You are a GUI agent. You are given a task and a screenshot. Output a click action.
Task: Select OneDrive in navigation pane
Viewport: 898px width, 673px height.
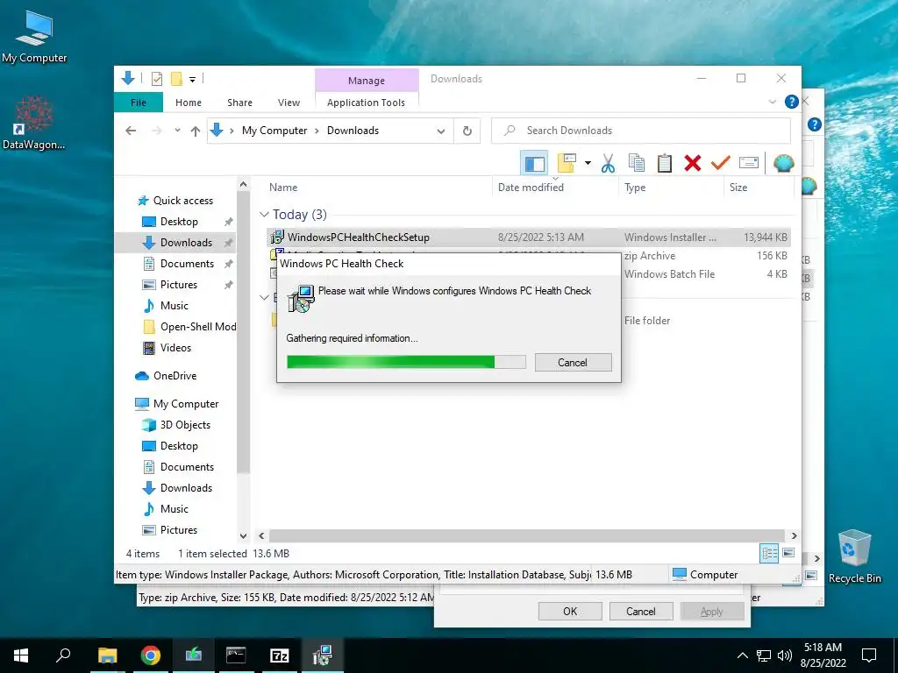(x=175, y=376)
